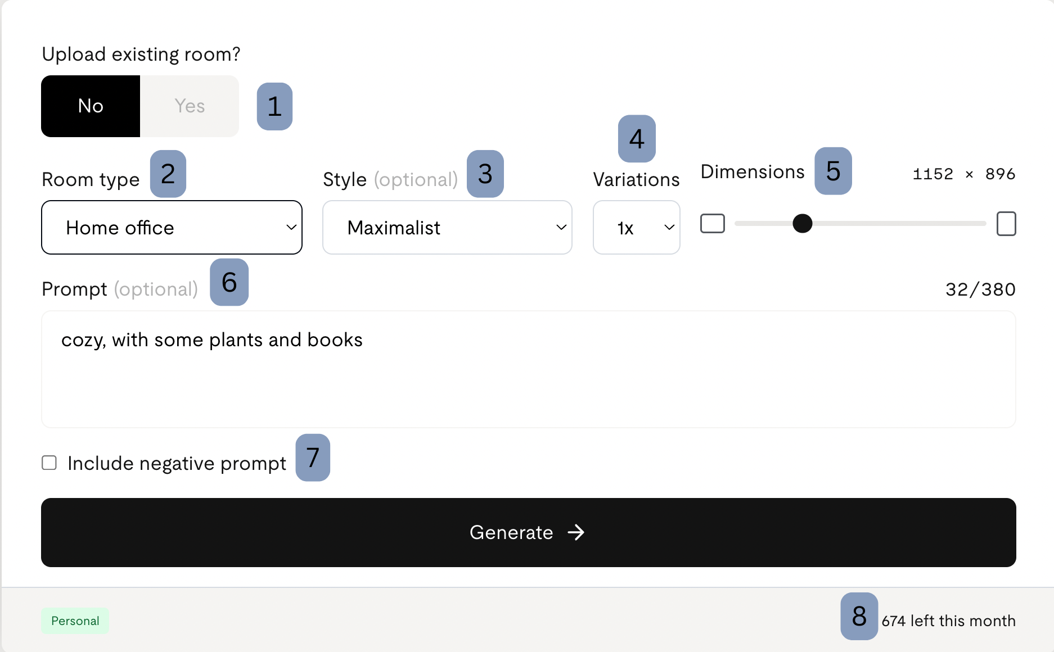Click help badge 5 next to Dimensions

click(833, 171)
